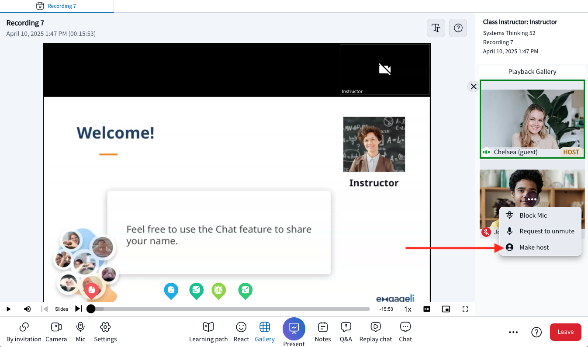Toggle the Camera on or off

(x=56, y=332)
